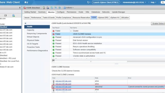The width and height of the screenshot is (165, 93).
Task: Open the Profile Compliance sub-tab
Action: (x=64, y=18)
